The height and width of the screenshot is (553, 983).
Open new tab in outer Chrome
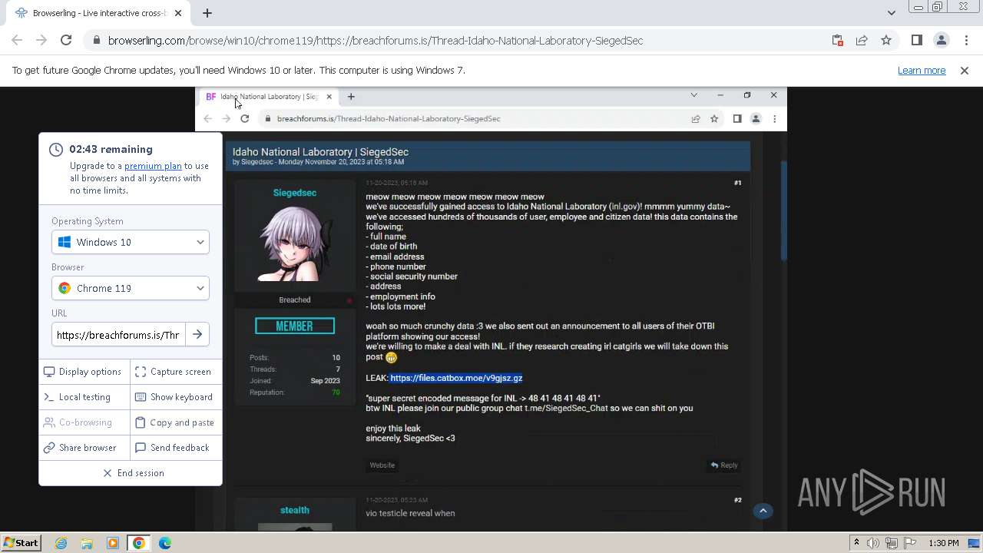click(x=207, y=13)
